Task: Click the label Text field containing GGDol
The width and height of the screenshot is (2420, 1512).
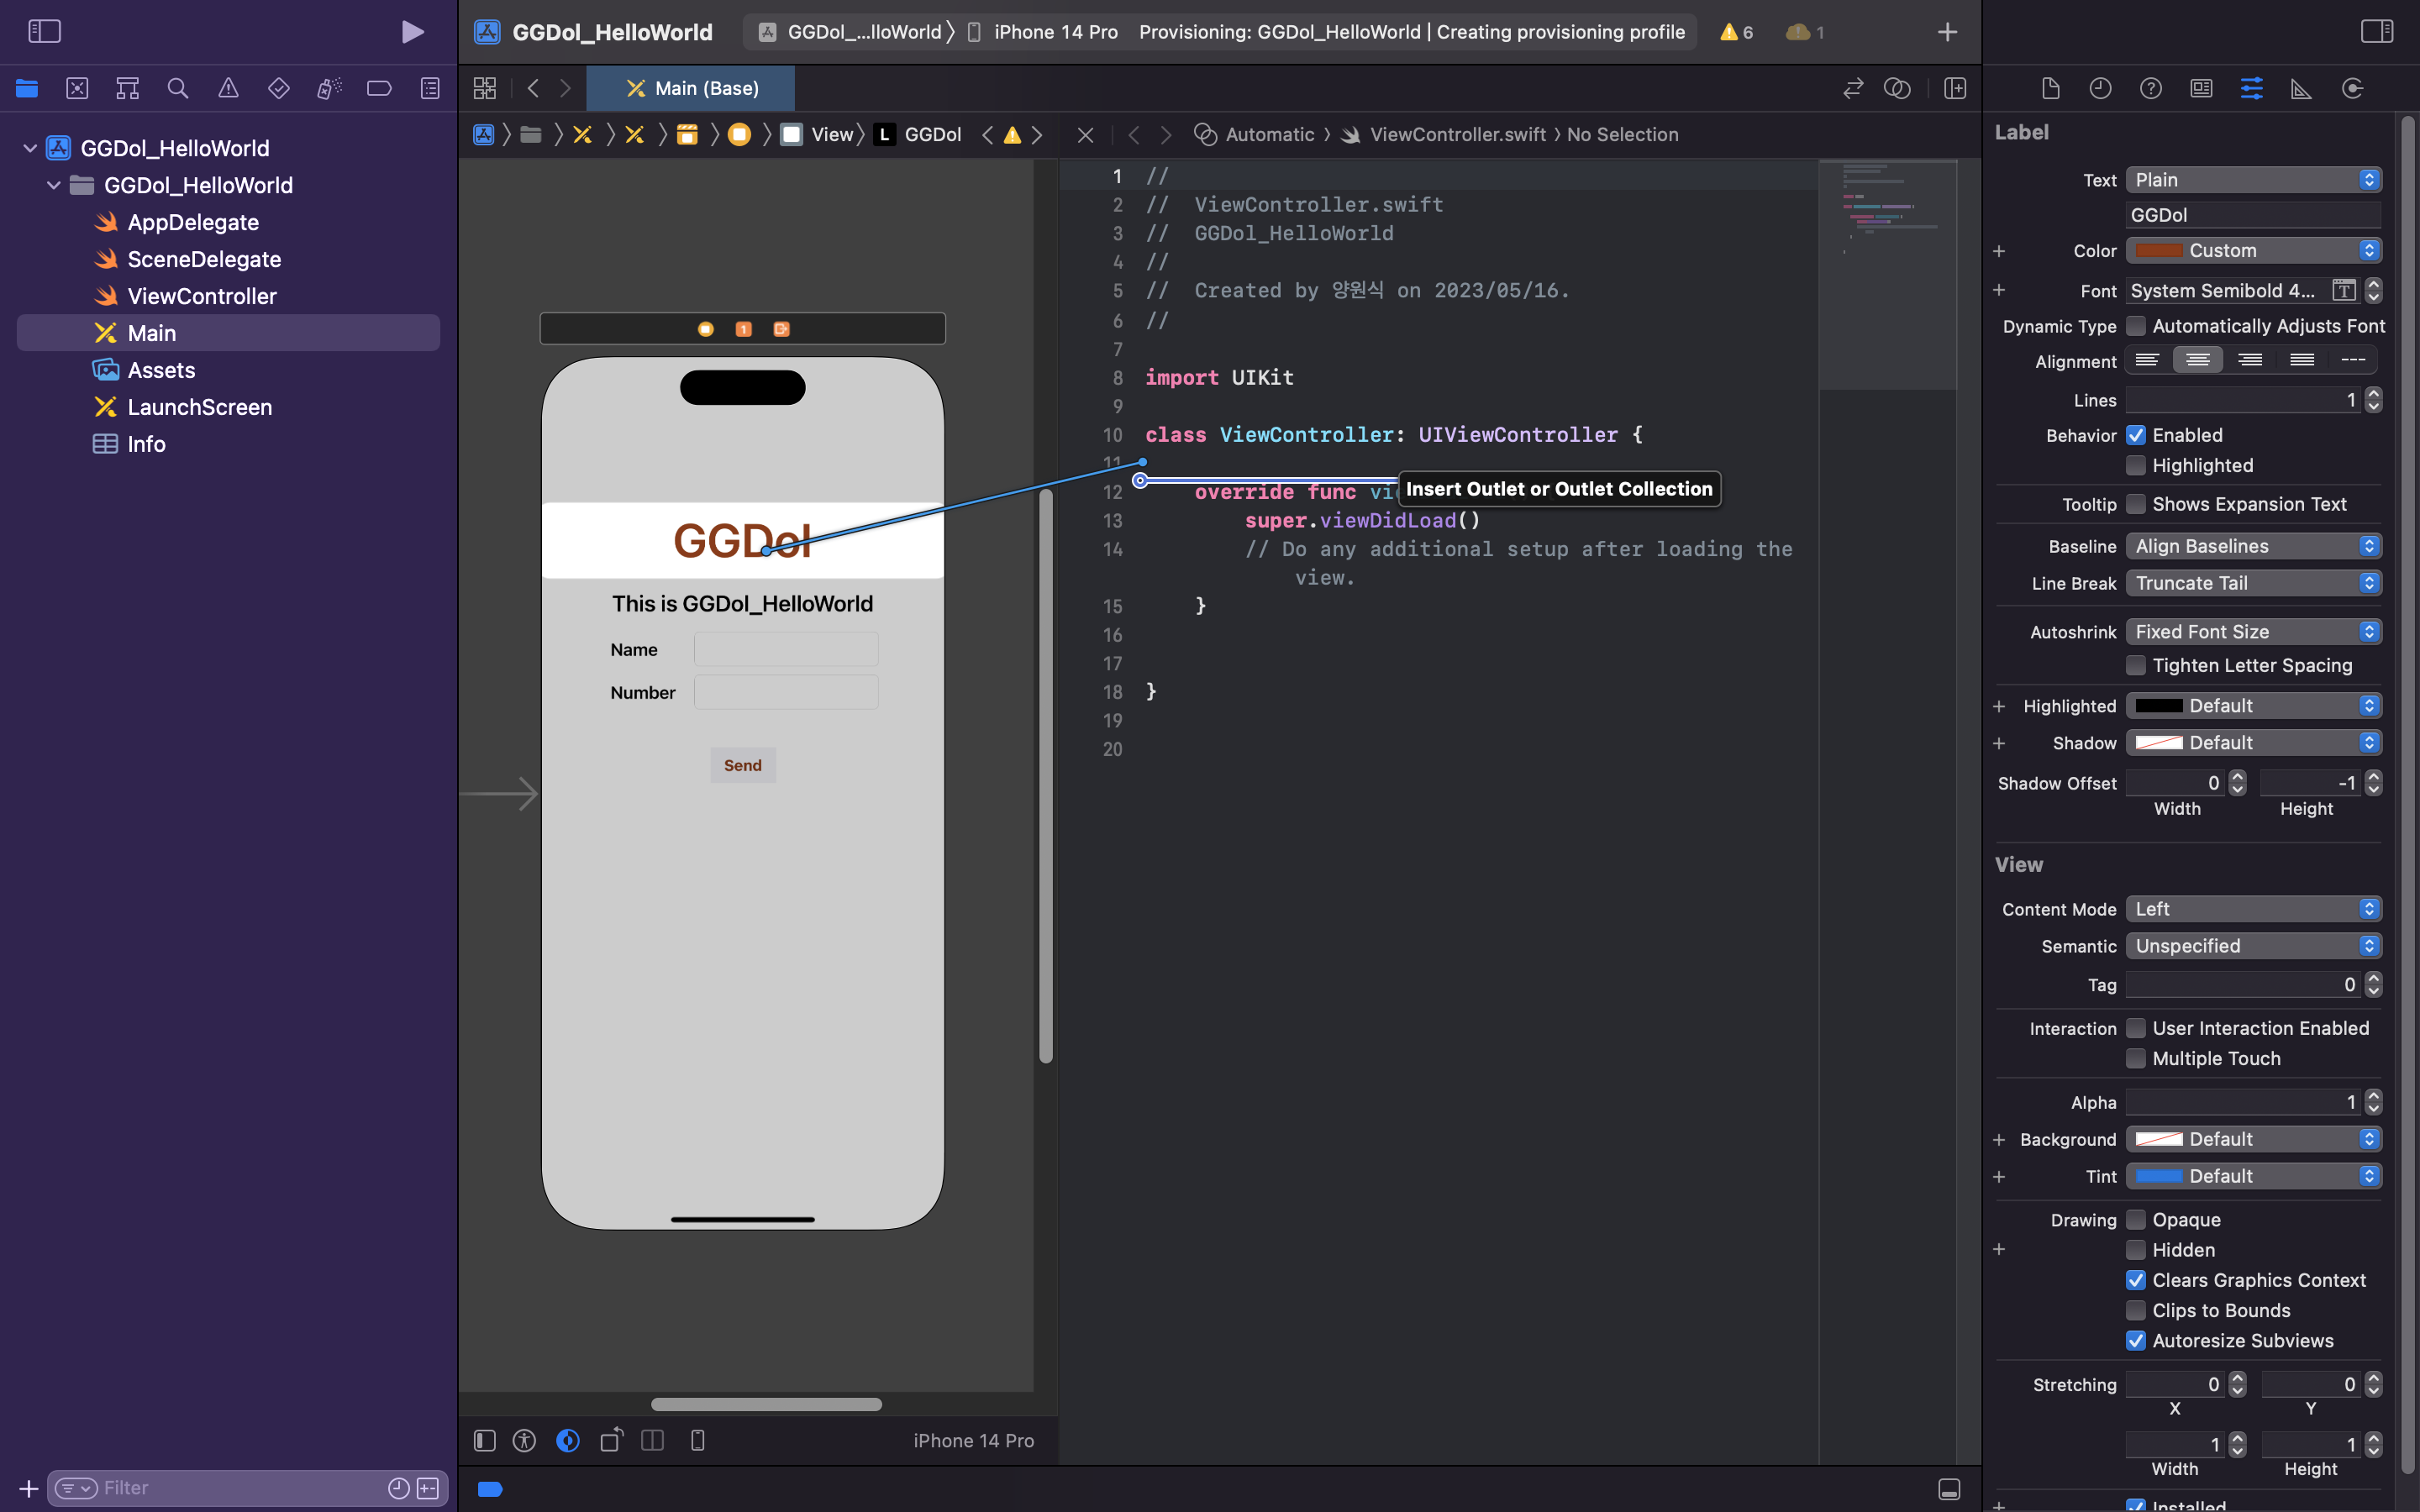Action: [2252, 215]
